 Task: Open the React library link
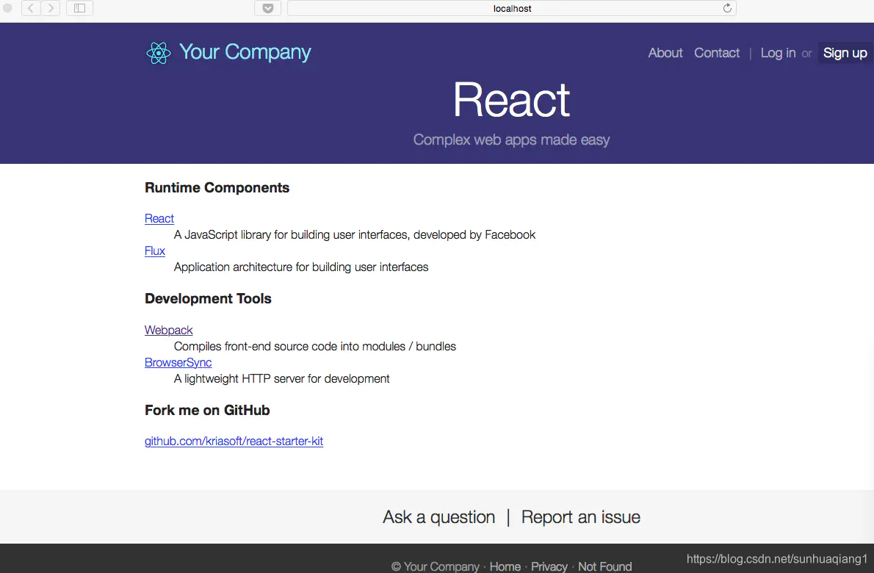coord(159,218)
